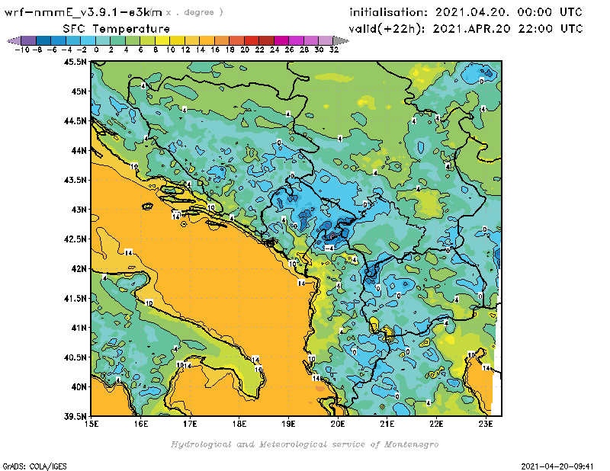
Task: Click the '40.5N' latitude label
Action: click(x=75, y=357)
